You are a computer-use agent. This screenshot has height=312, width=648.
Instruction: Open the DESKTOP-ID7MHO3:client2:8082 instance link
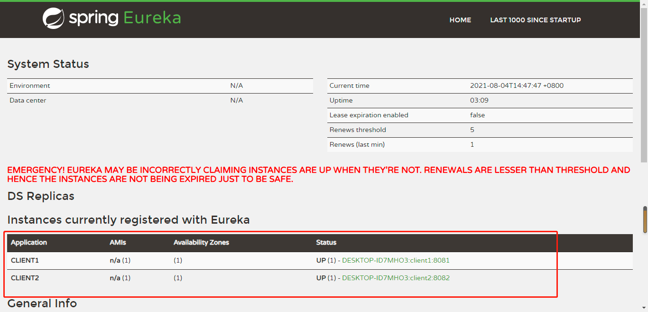pos(396,278)
